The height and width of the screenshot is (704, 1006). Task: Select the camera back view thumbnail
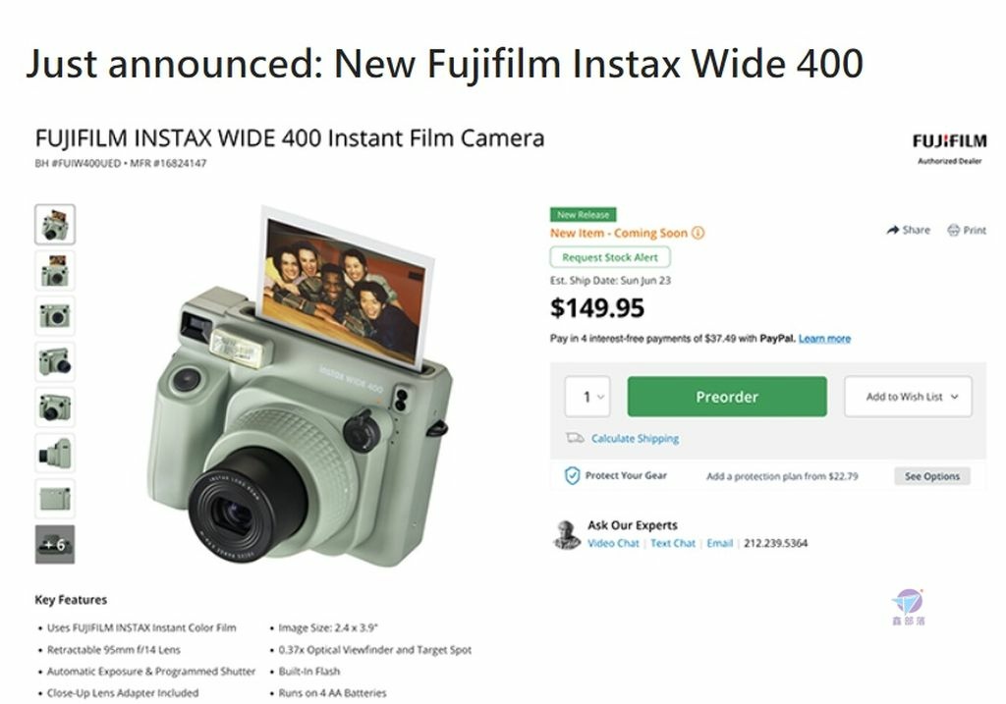[x=55, y=499]
